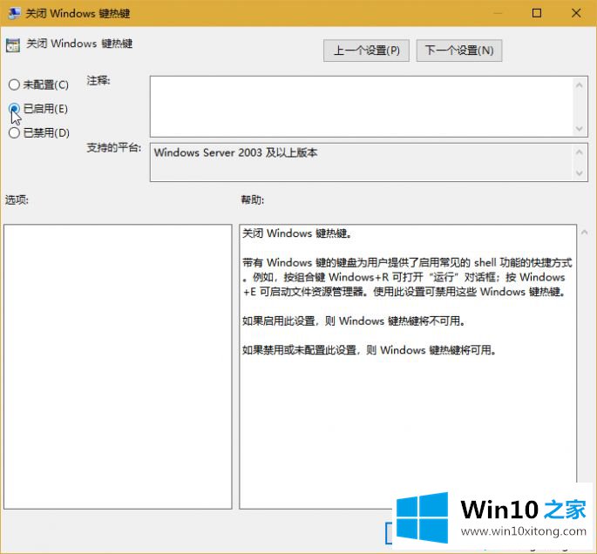
Task: Click inside the 注释 comment text box
Action: [x=361, y=106]
